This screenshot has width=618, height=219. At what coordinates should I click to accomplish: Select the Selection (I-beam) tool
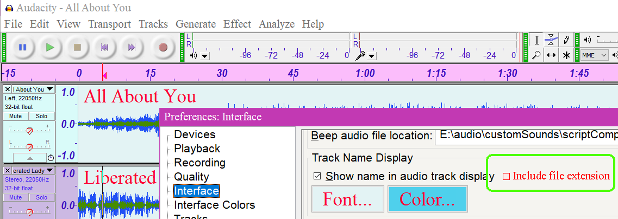[536, 40]
